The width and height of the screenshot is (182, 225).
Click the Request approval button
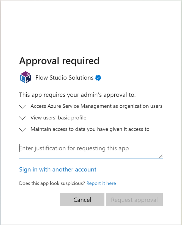(x=134, y=200)
